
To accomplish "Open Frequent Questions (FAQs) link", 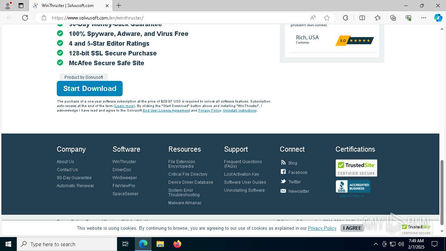I will point(243,164).
